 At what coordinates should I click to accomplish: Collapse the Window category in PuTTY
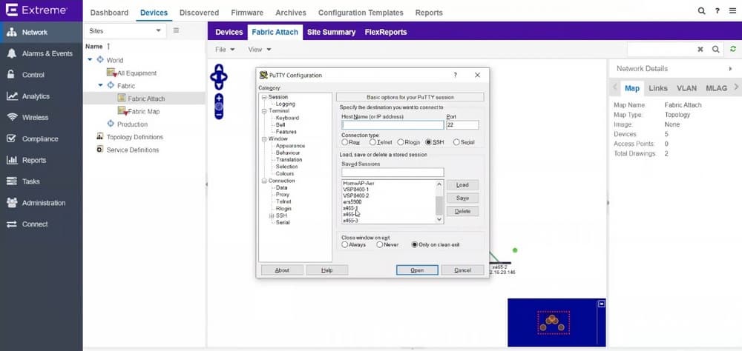click(x=264, y=139)
